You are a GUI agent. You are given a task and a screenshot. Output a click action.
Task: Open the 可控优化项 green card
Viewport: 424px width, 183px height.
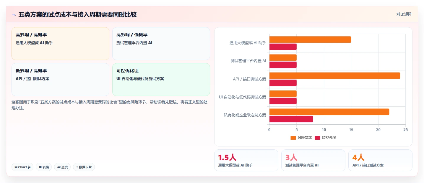coord(161,79)
